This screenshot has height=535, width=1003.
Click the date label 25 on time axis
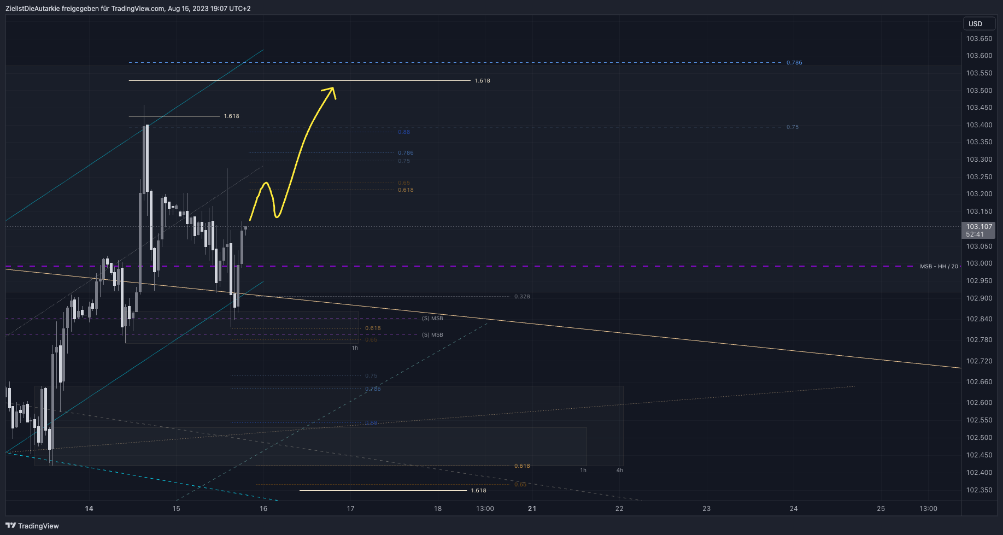[881, 509]
